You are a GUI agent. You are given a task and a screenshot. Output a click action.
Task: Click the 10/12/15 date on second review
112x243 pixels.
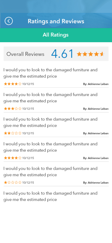coord(28,109)
